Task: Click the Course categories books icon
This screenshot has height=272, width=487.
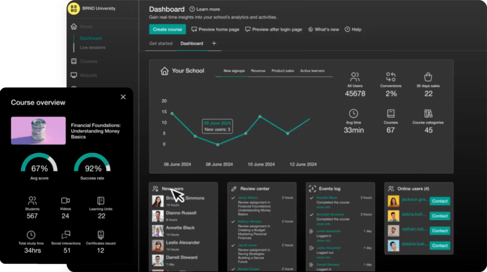Action: (428, 114)
